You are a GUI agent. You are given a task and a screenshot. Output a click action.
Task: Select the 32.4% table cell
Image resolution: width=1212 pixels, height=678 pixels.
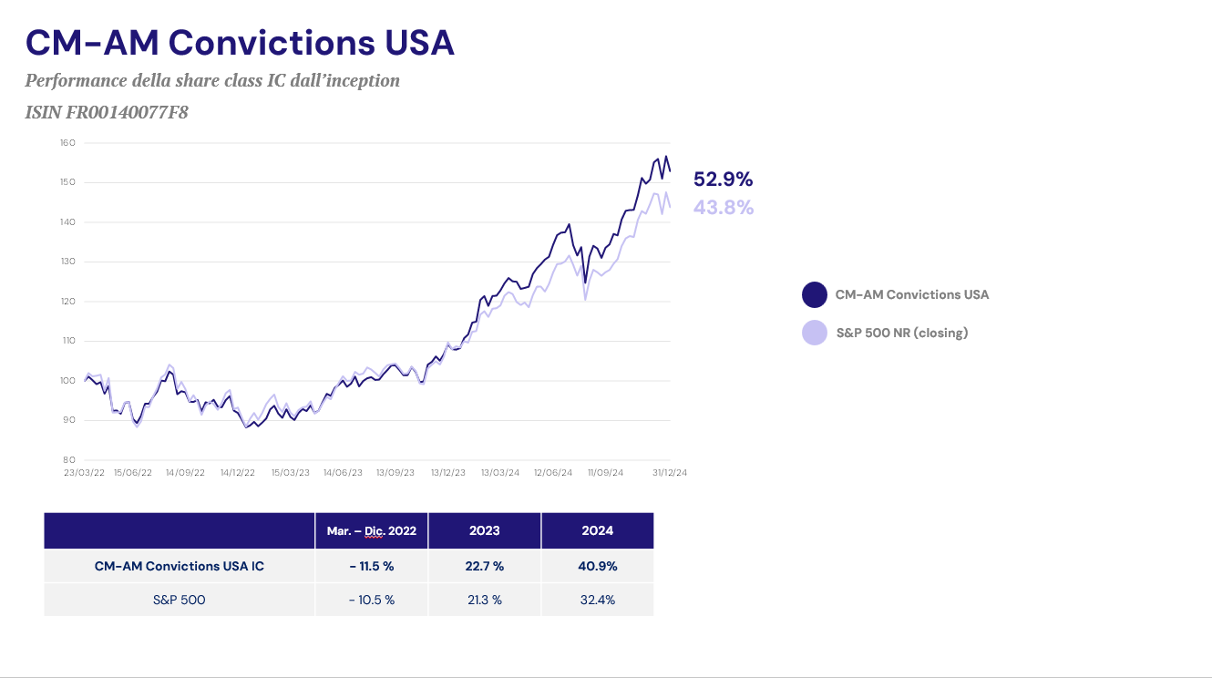[x=597, y=600]
